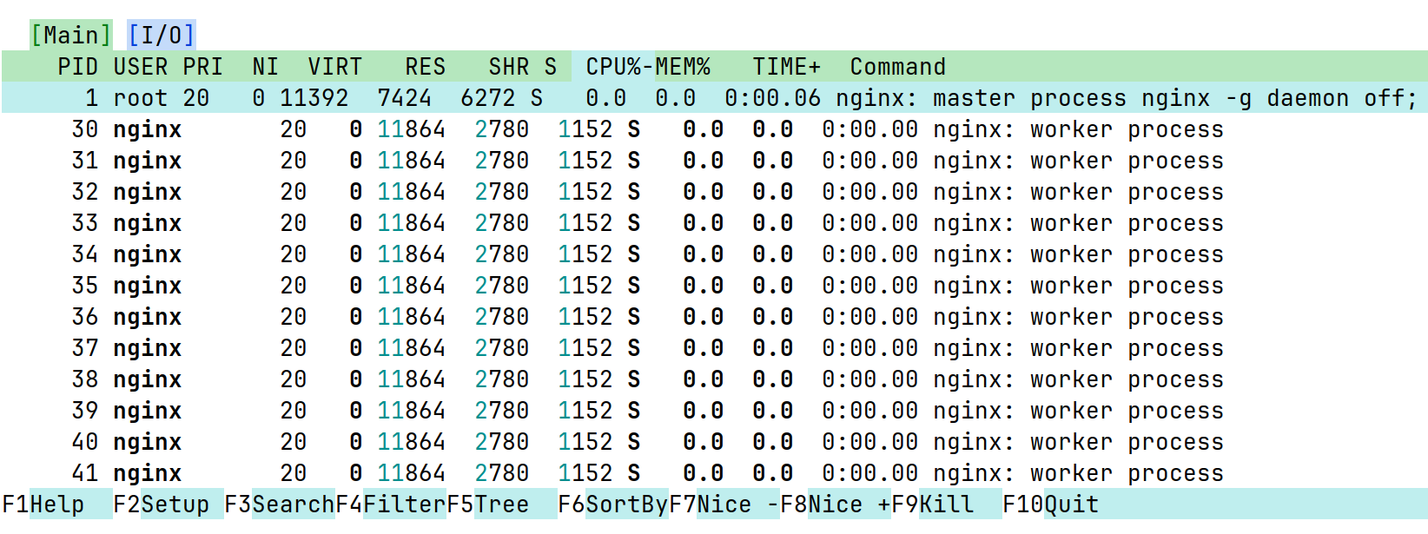Sort by the TIME+ column header
This screenshot has width=1428, height=534.
tap(785, 67)
